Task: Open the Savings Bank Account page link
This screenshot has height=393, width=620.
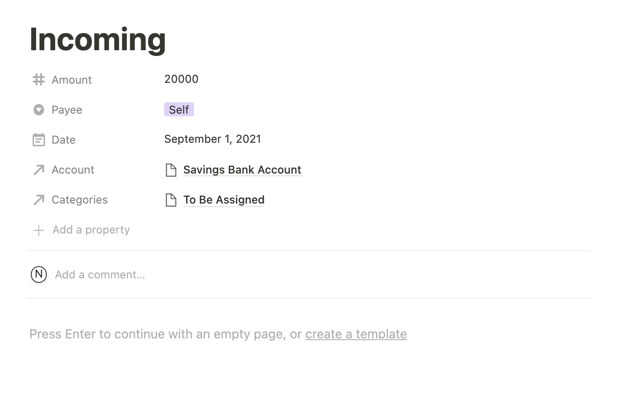Action: (x=242, y=170)
